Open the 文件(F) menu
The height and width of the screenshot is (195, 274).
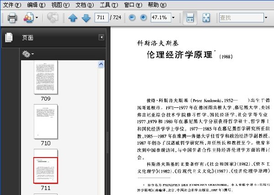pyautogui.click(x=12, y=5)
